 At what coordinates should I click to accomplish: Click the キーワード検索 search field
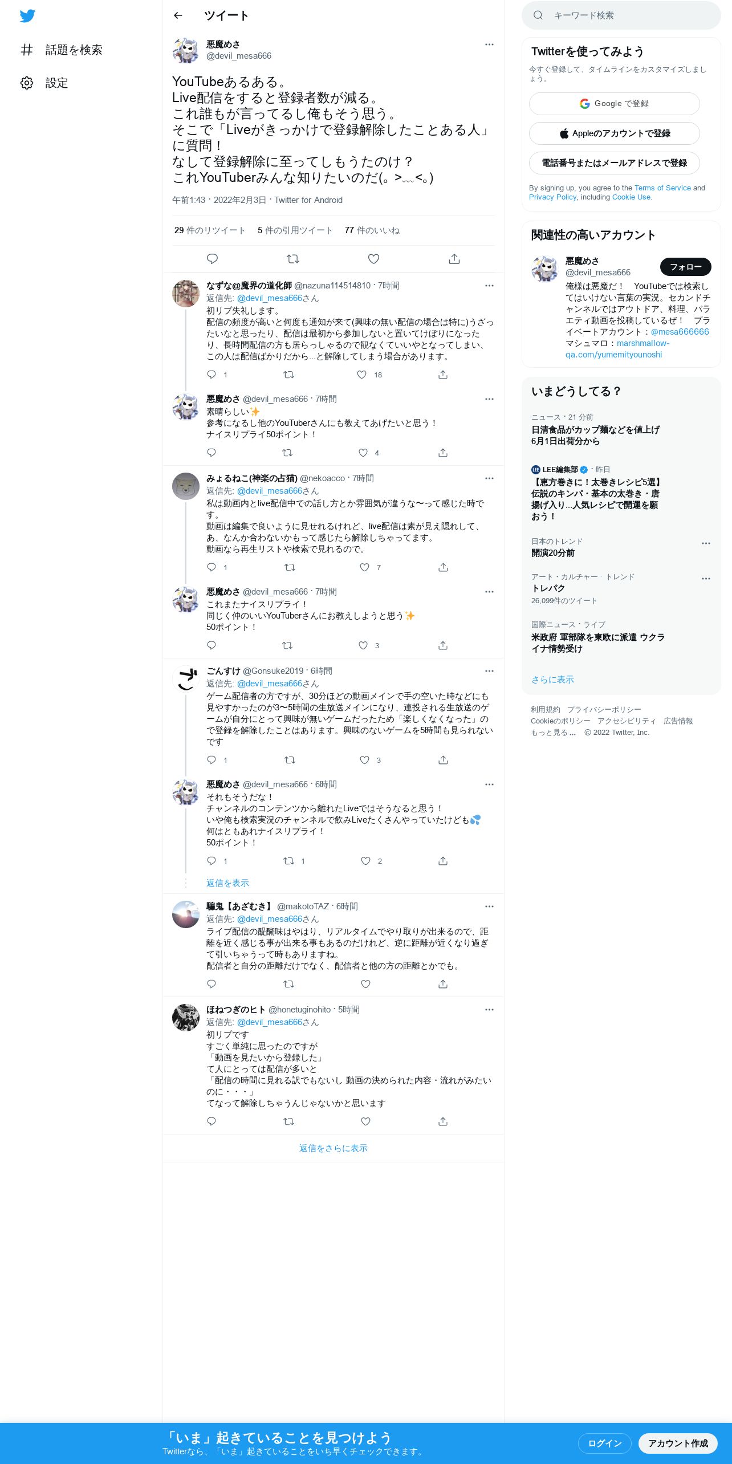621,15
